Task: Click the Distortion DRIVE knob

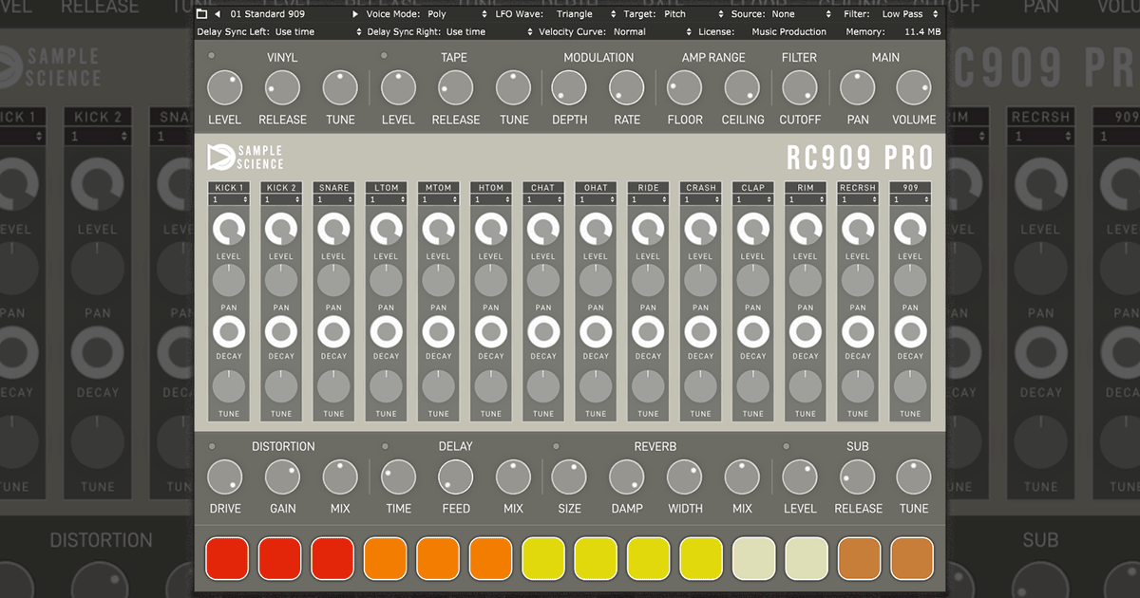Action: click(225, 477)
